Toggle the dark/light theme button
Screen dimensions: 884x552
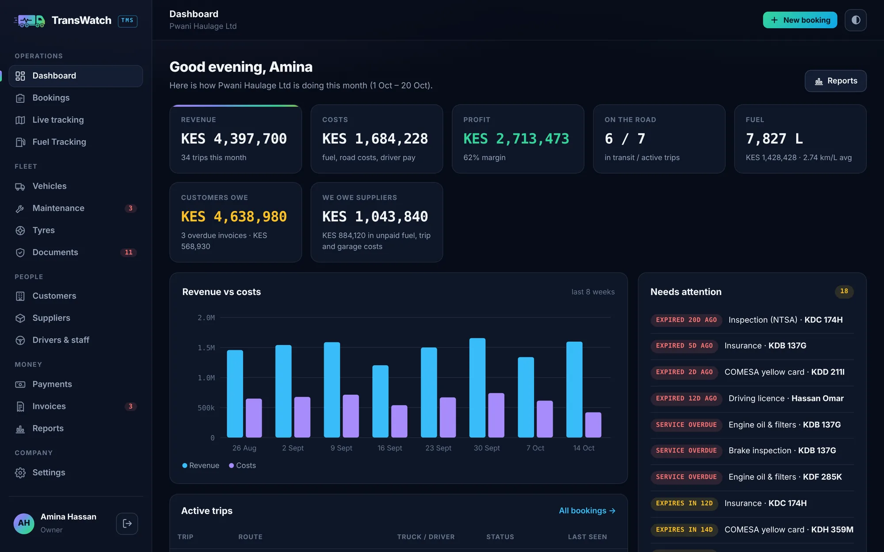(x=856, y=20)
